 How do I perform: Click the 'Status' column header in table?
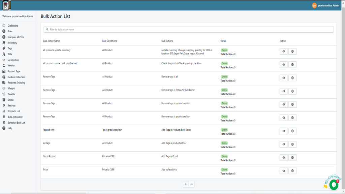coord(223,41)
